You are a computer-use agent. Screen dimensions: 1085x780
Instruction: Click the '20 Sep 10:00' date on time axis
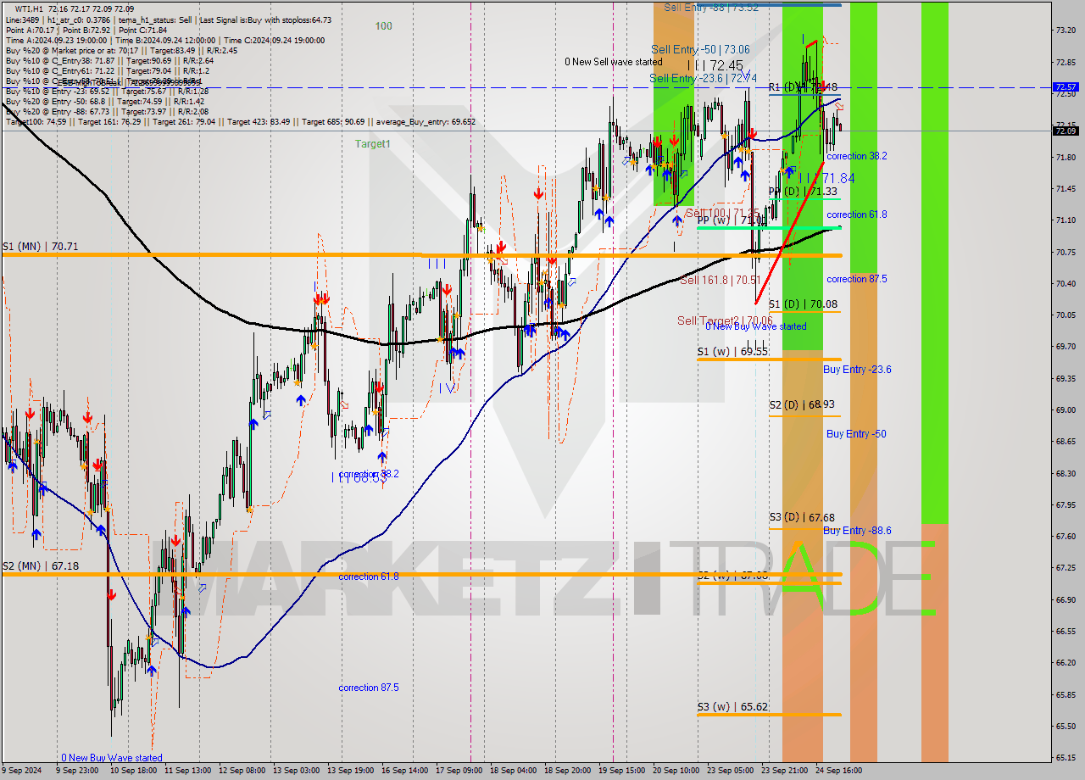[x=676, y=771]
